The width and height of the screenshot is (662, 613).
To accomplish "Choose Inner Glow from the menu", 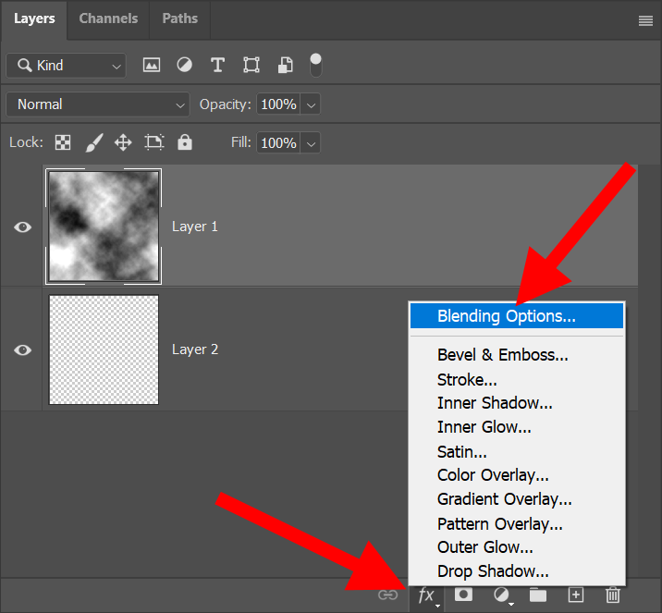I will tap(517, 427).
